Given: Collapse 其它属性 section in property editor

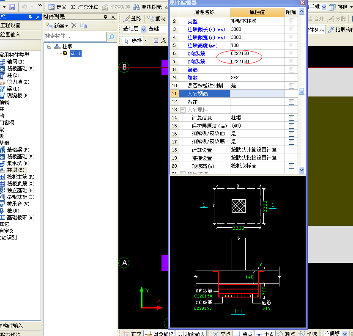Looking at the screenshot, I should pos(183,110).
